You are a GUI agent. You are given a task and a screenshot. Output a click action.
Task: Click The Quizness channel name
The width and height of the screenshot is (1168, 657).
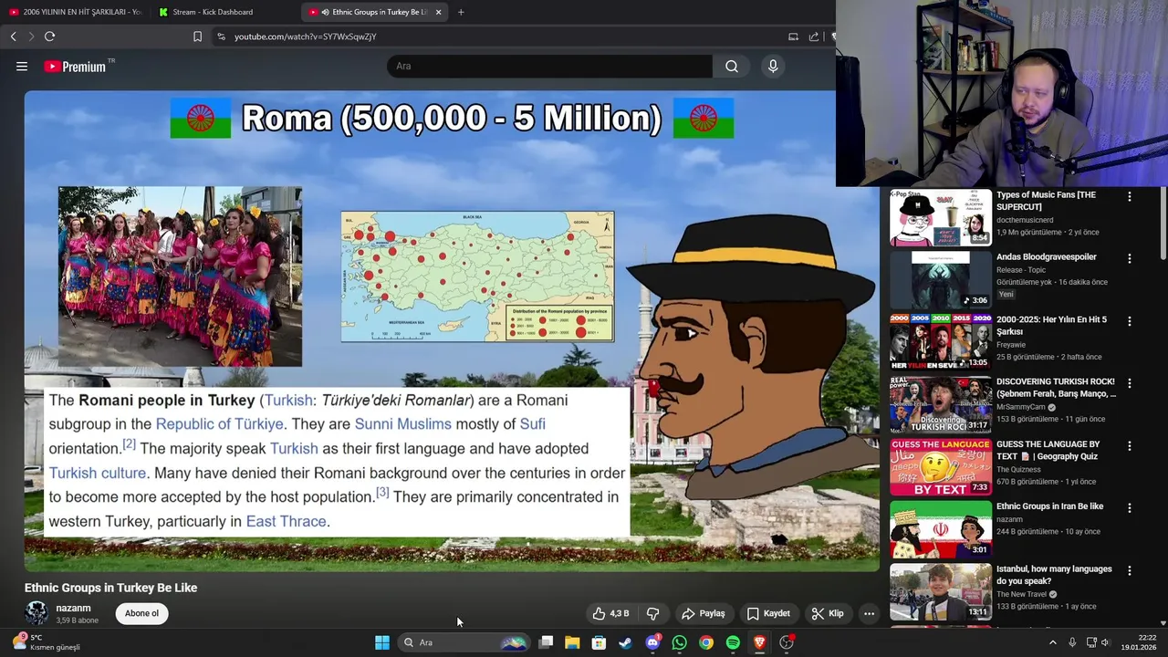[x=1018, y=469]
